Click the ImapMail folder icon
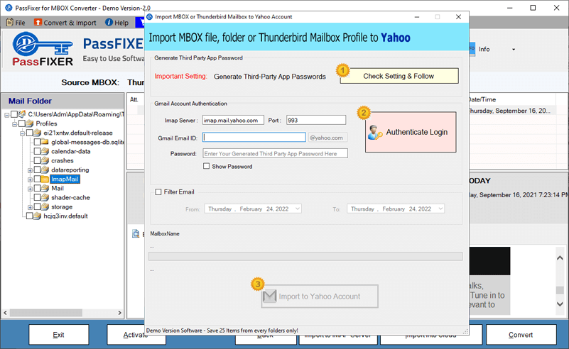 point(45,179)
